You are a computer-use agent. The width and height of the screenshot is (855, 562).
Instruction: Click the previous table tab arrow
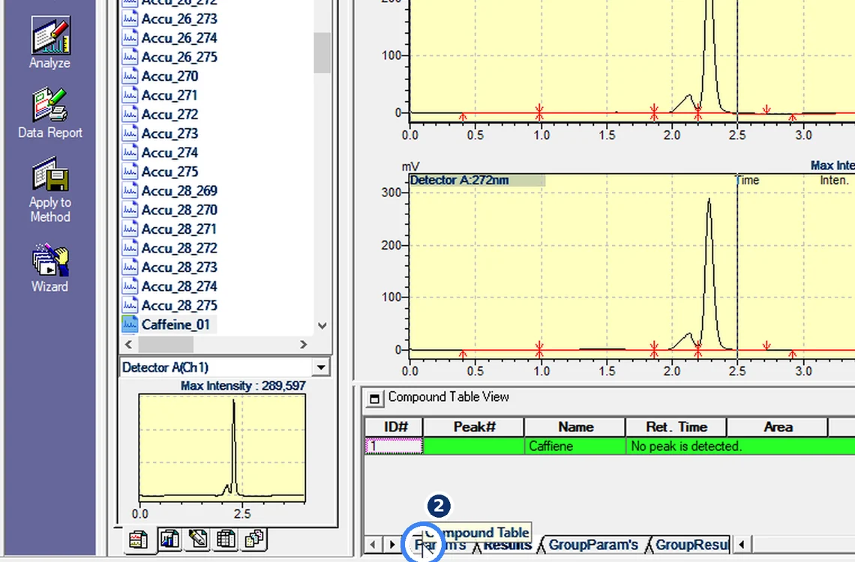tap(373, 545)
